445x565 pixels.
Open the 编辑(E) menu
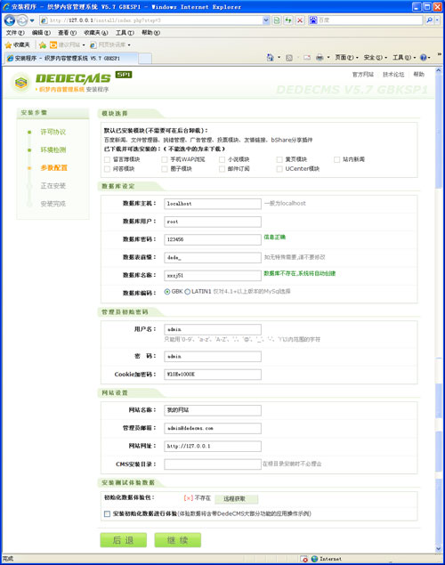[41, 33]
